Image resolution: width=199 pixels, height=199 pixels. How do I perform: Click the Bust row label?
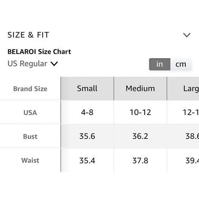(x=30, y=137)
